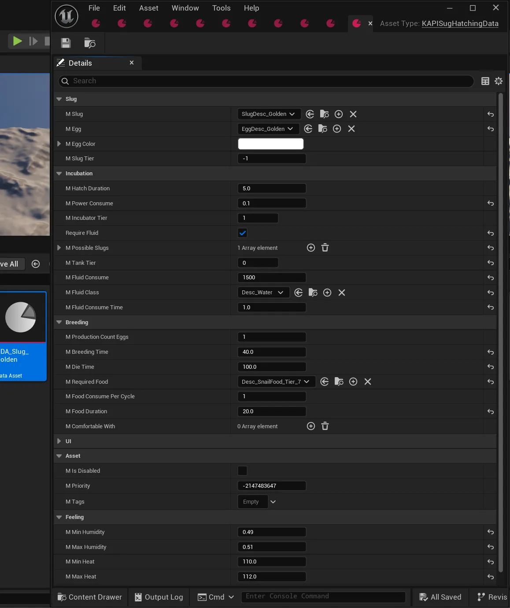Expand the M Possible Slugs array
This screenshot has height=608, width=510.
[x=59, y=248]
